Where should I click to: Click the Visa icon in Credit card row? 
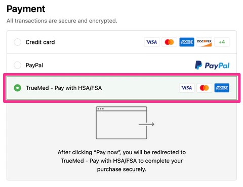coord(151,42)
